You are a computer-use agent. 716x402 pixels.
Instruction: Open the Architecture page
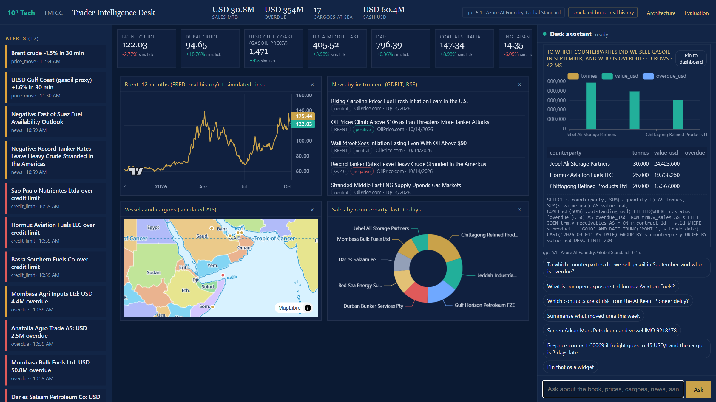pyautogui.click(x=661, y=13)
